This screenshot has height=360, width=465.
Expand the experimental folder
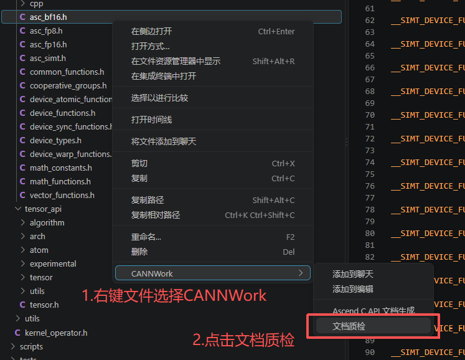coord(23,264)
